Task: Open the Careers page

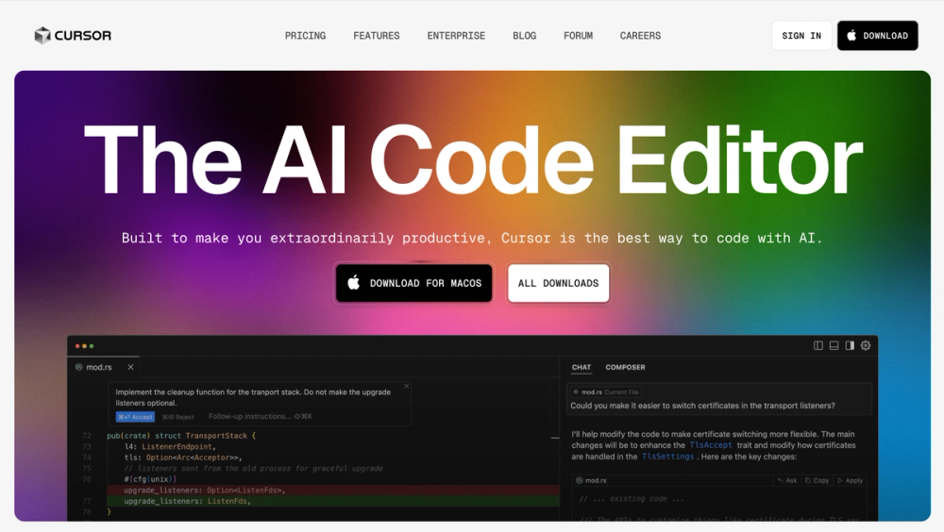Action: coord(641,36)
